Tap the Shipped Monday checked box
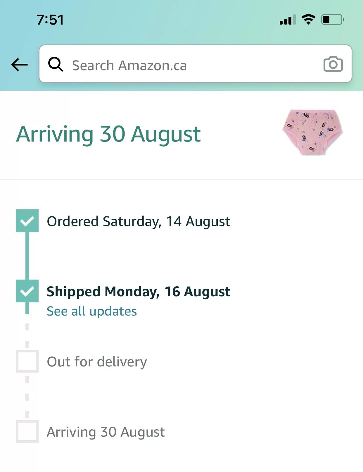Screen dimensions: 363x472 click(27, 291)
